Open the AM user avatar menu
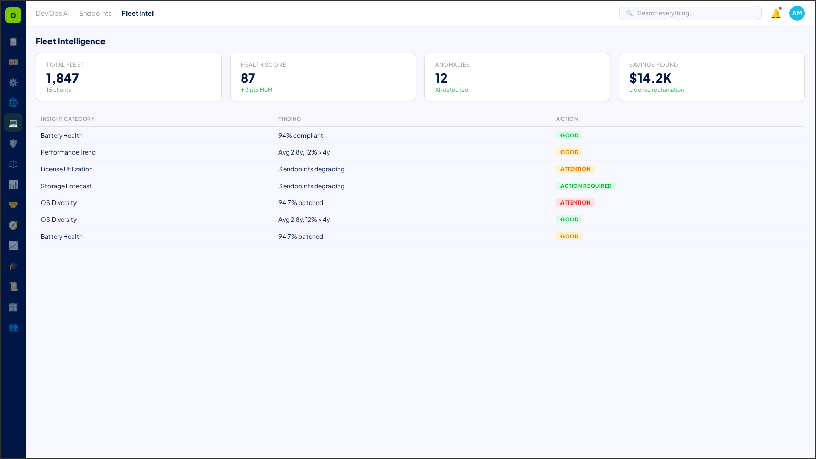The image size is (816, 459). [797, 13]
